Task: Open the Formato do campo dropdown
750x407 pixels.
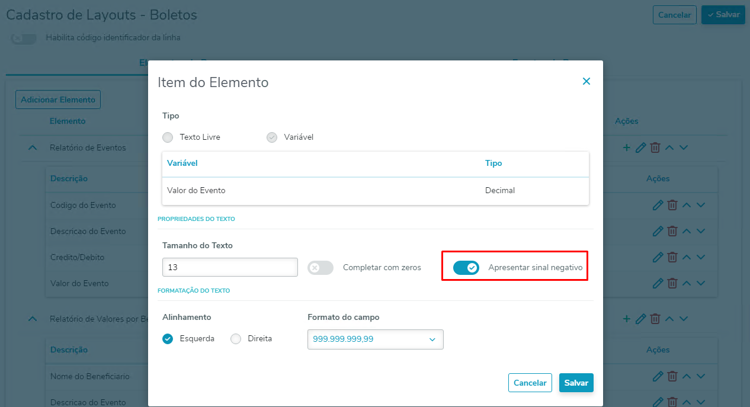Action: click(x=375, y=339)
